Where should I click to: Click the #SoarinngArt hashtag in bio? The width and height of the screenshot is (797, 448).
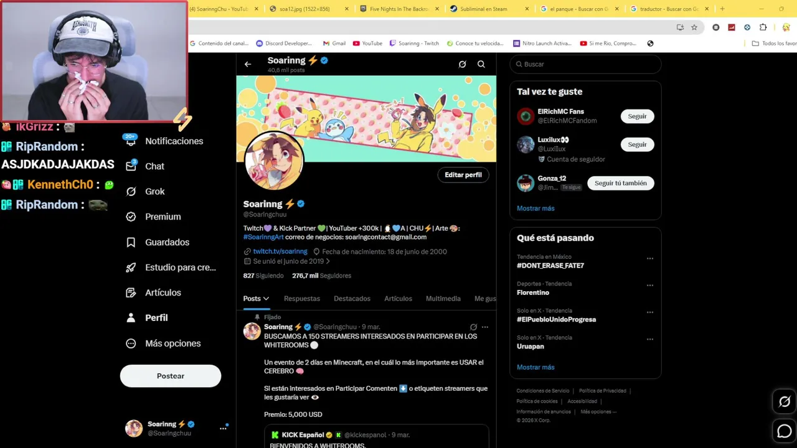click(x=263, y=237)
